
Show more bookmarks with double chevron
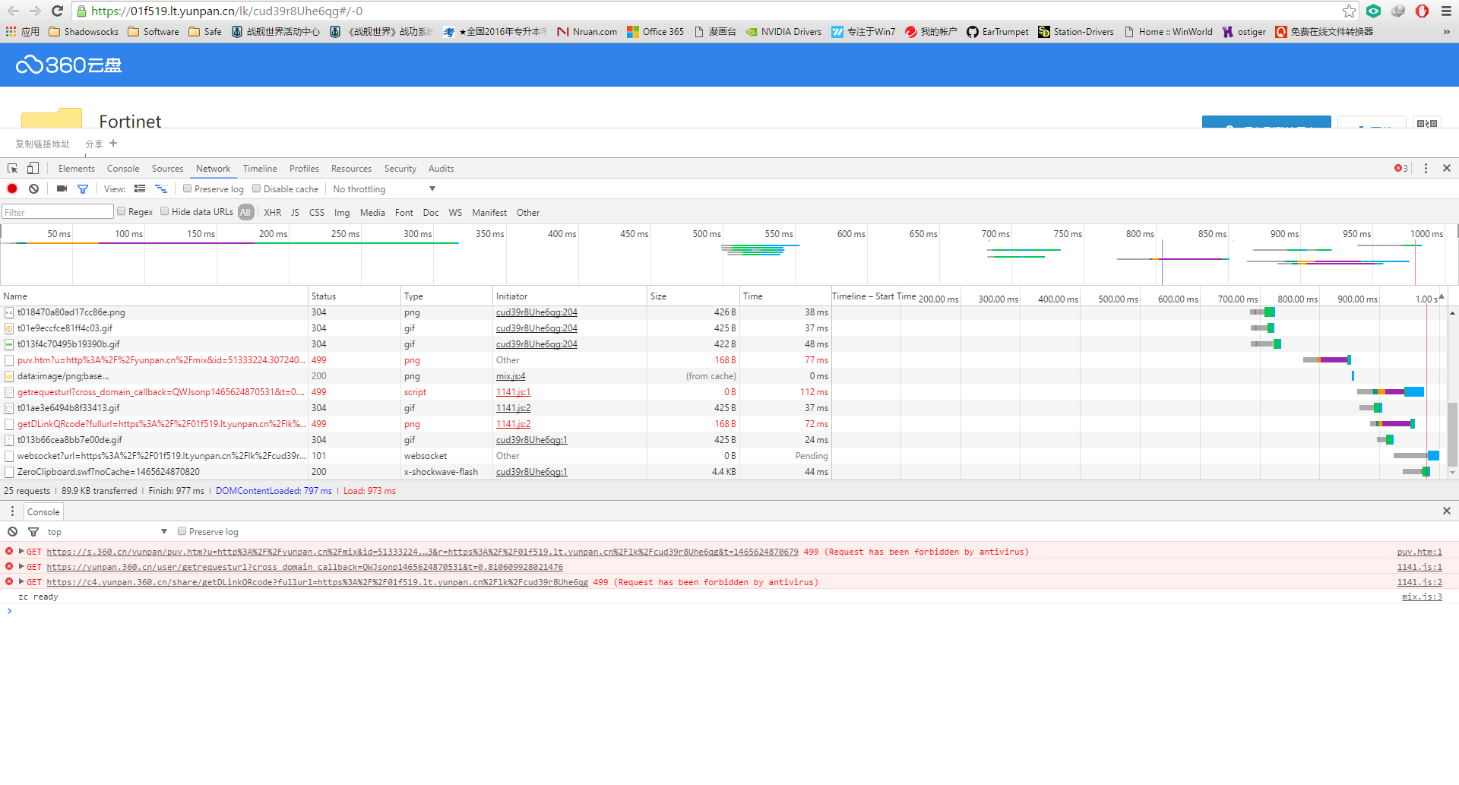point(1446,32)
